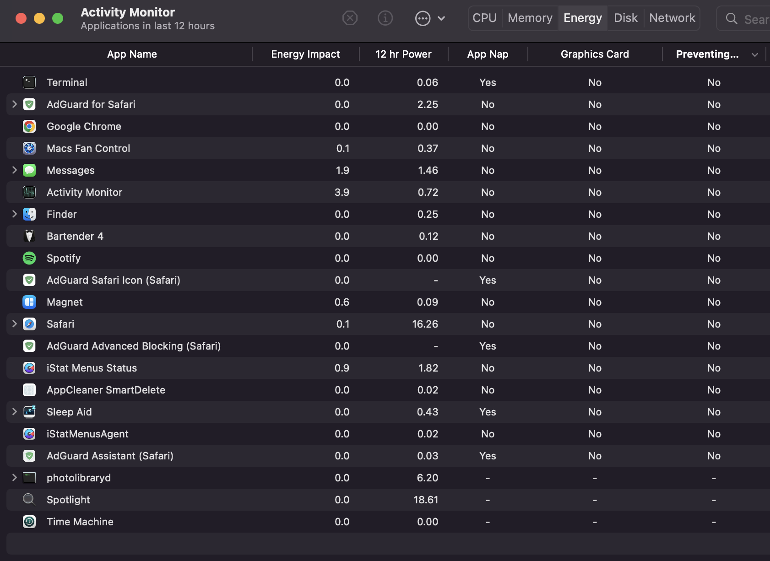Click the inspect process info icon

click(x=385, y=18)
